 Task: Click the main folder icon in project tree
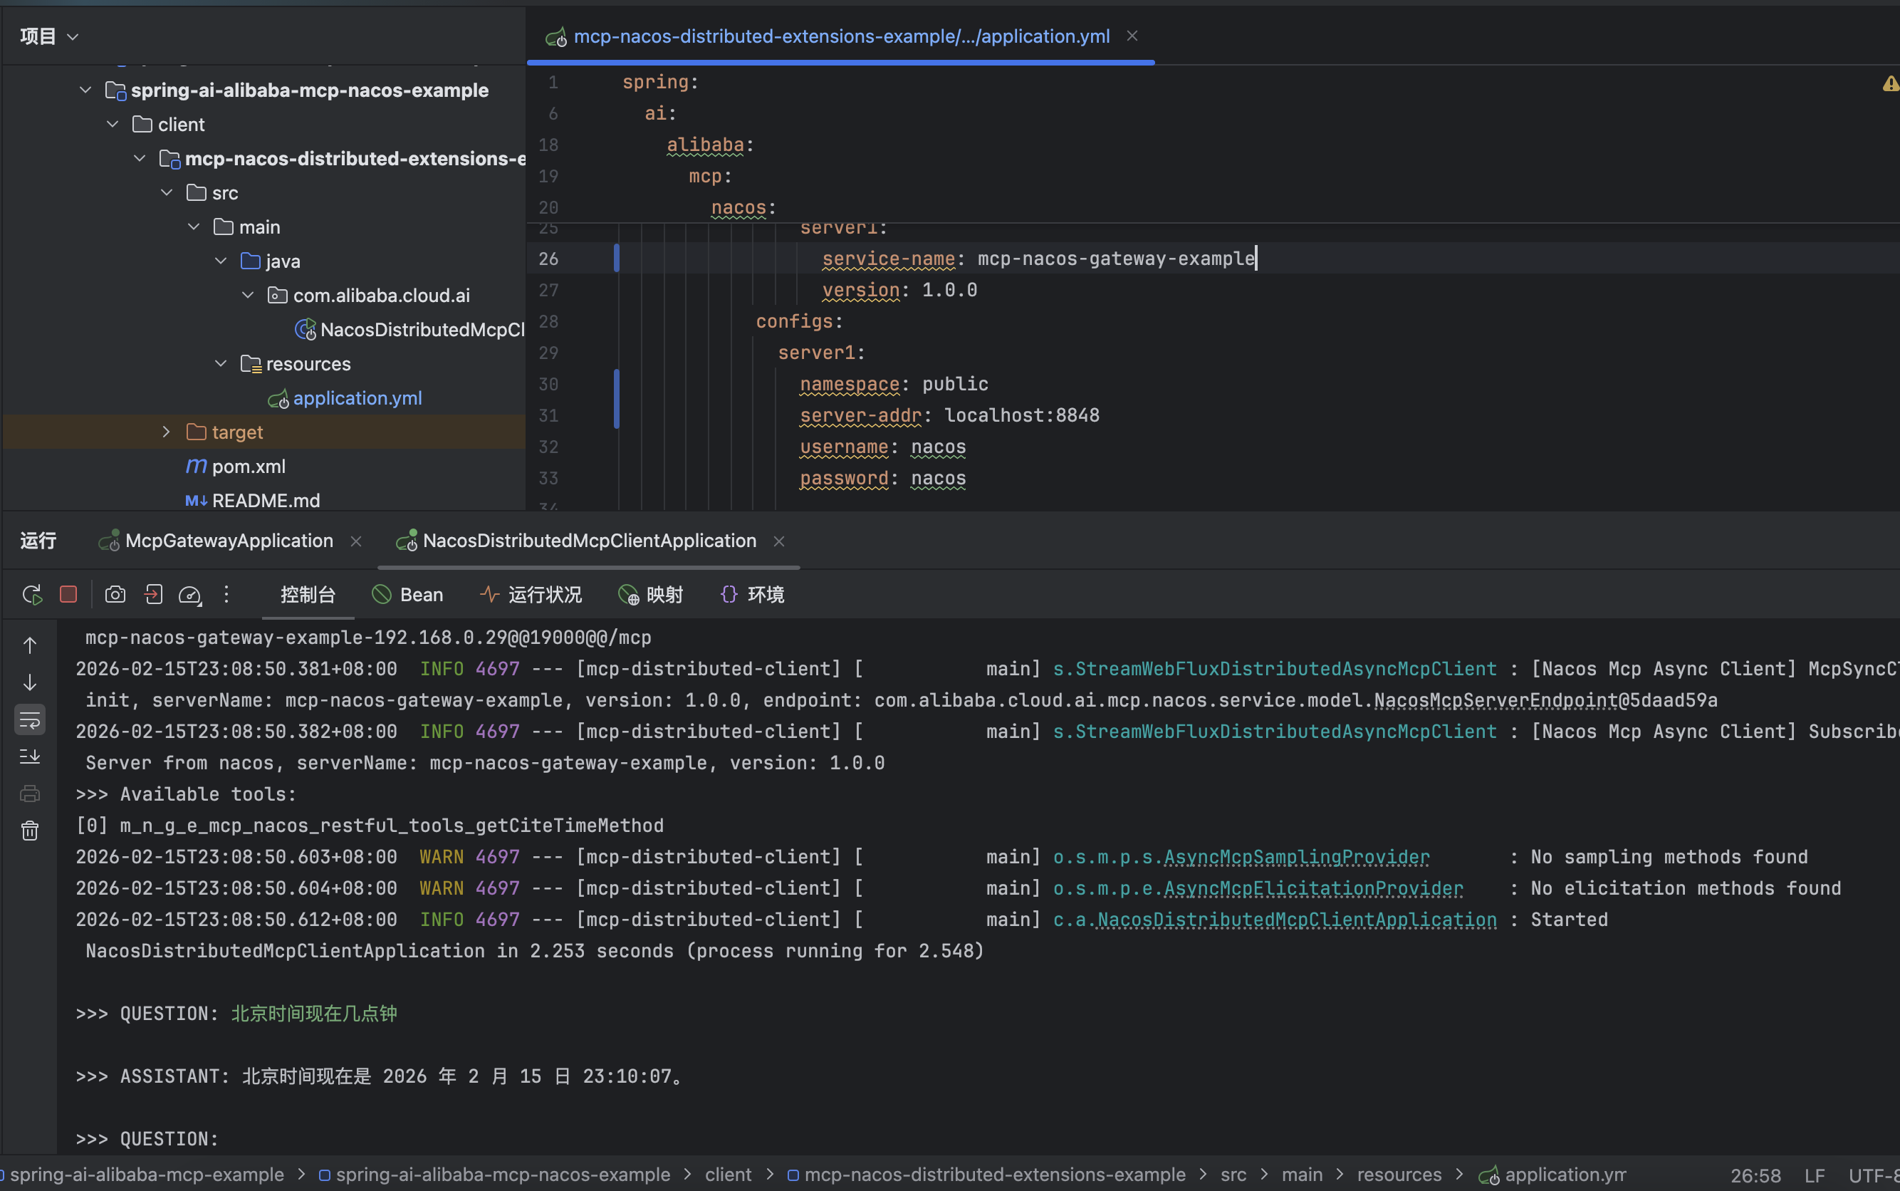click(224, 227)
